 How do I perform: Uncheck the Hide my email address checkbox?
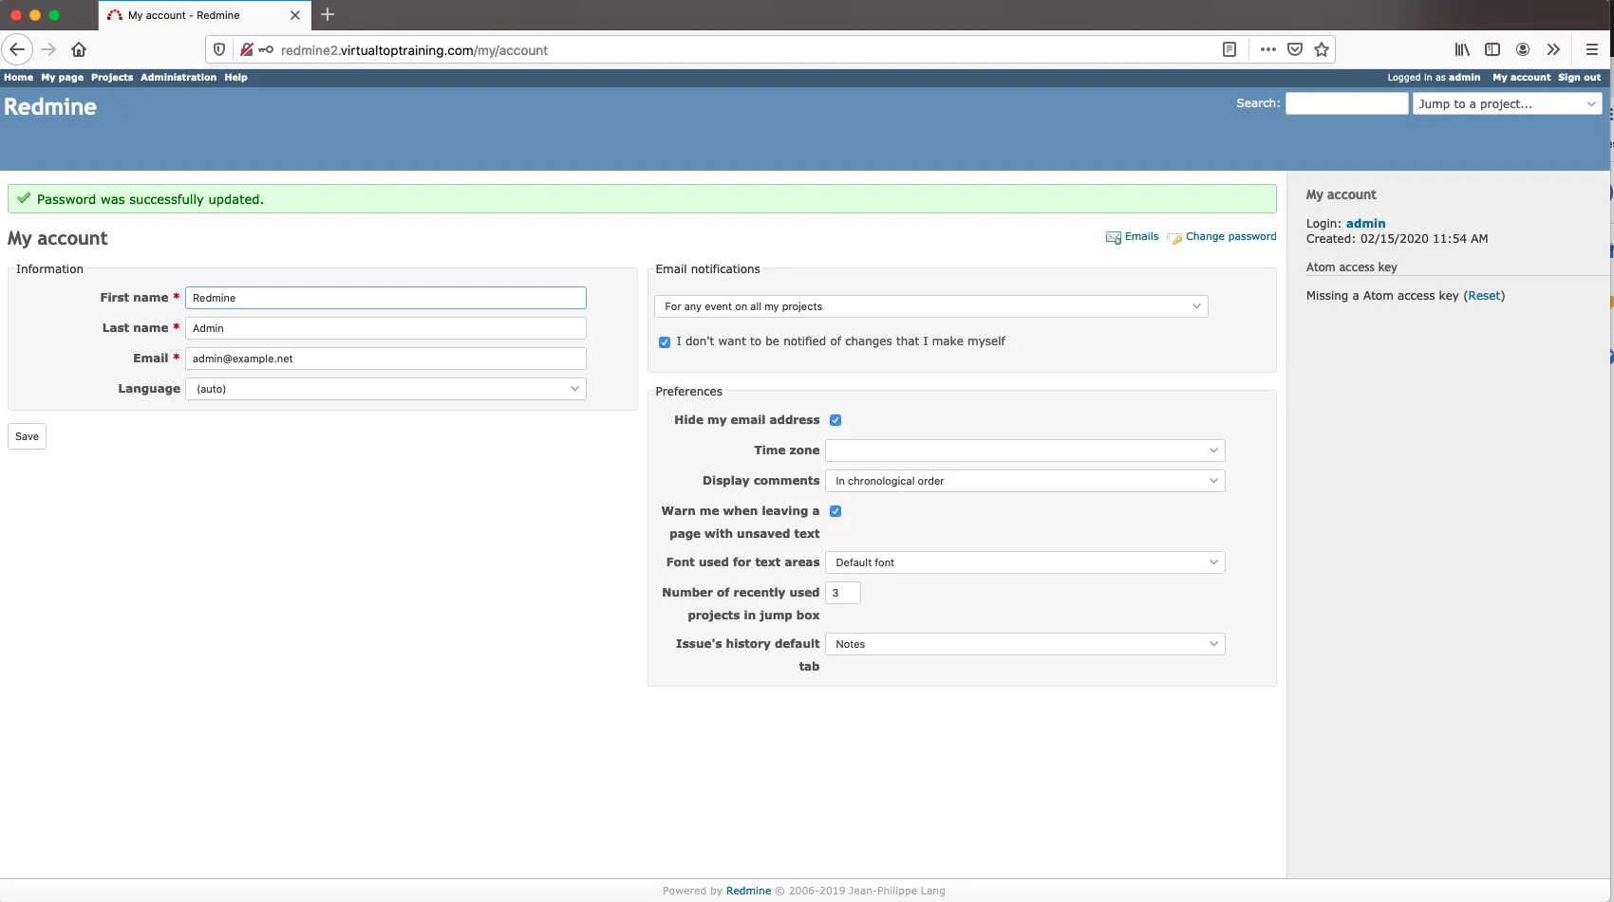(x=835, y=420)
